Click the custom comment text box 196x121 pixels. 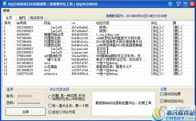coord(124,103)
